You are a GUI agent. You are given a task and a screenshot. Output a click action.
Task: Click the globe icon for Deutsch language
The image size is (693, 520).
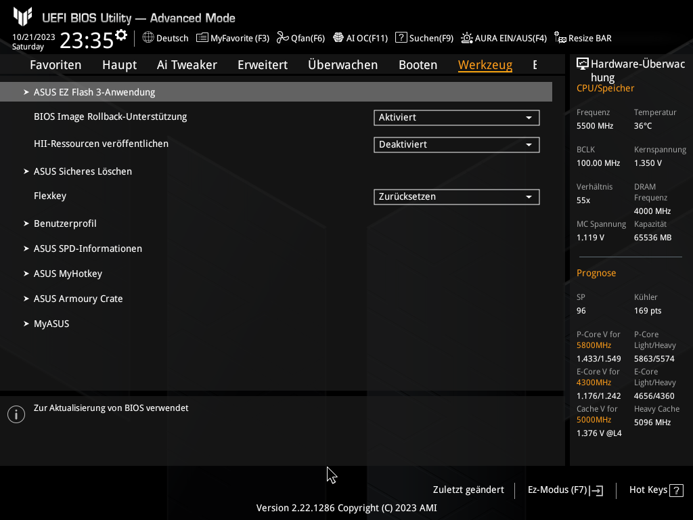click(148, 38)
